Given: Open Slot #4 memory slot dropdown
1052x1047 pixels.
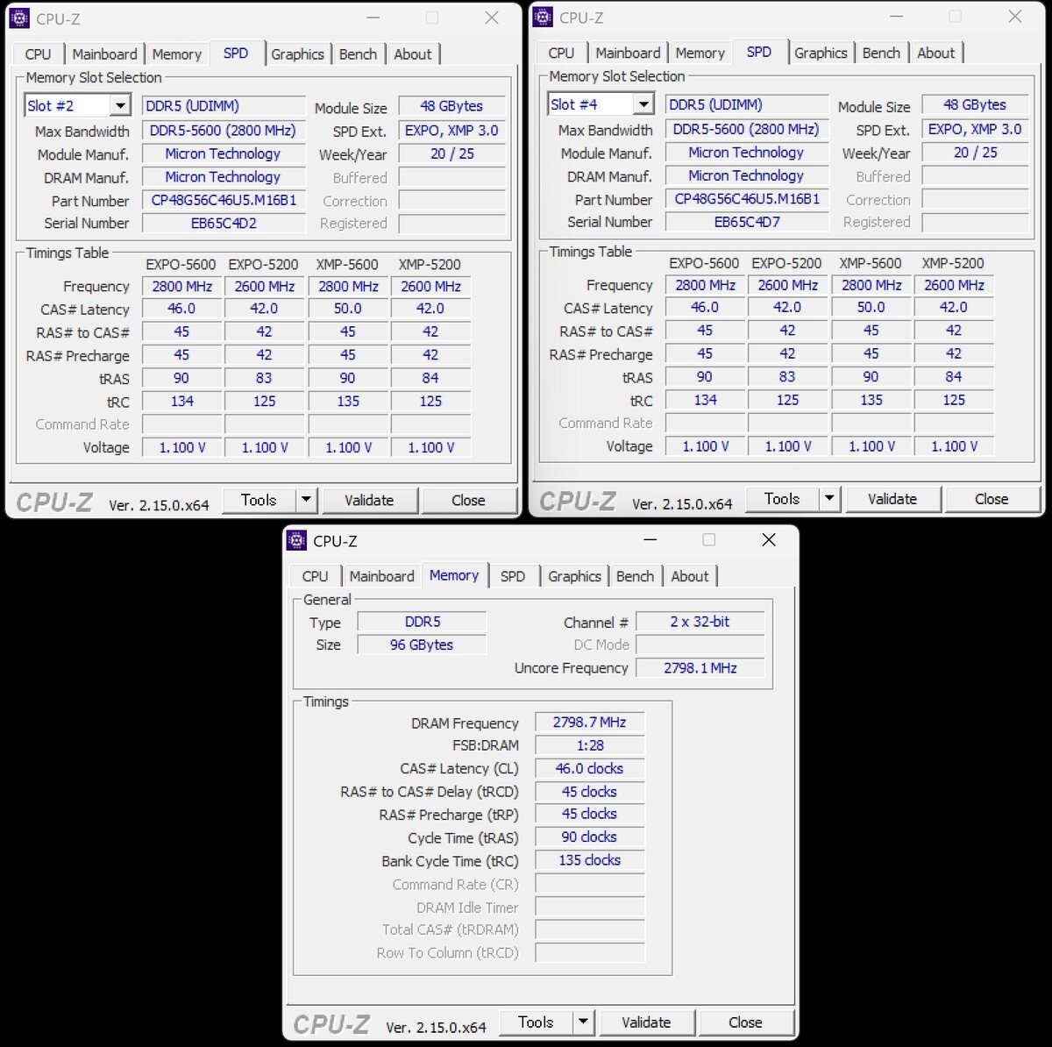Looking at the screenshot, I should pyautogui.click(x=644, y=104).
